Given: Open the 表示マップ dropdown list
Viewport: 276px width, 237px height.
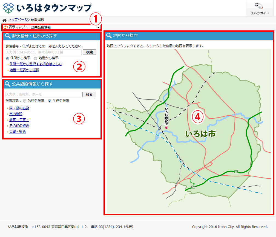Looking at the screenshot, I should tap(65, 27).
